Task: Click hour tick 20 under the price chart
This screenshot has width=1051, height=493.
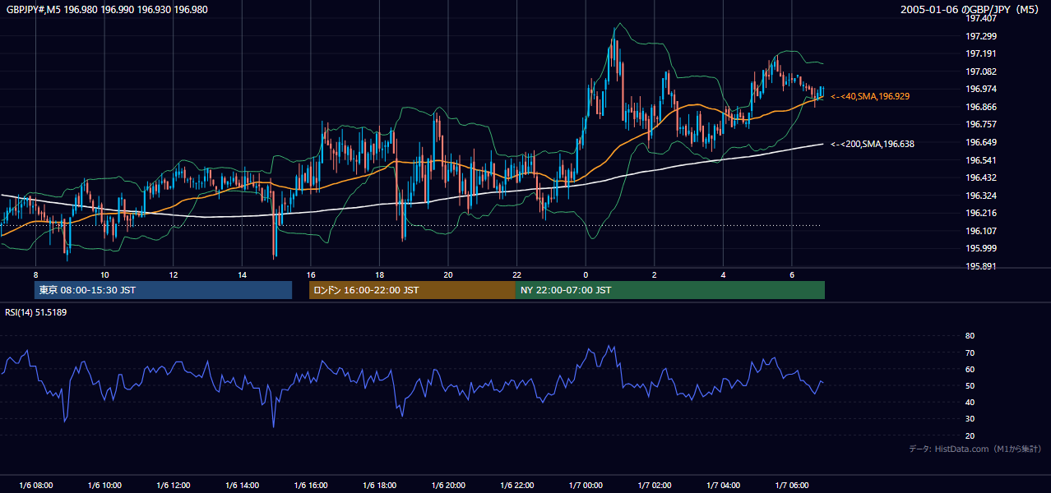Action: [x=447, y=274]
